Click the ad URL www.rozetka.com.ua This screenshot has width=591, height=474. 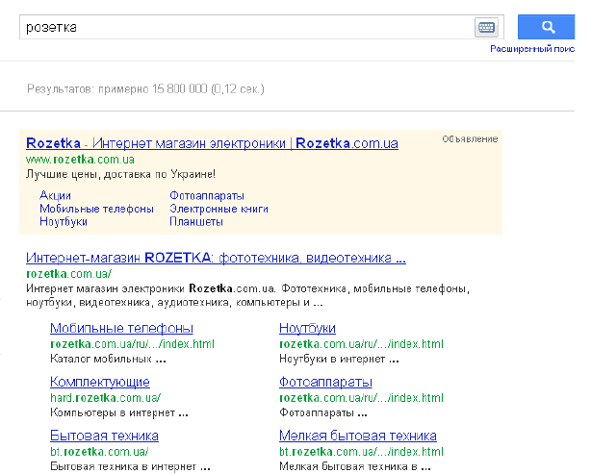point(80,160)
